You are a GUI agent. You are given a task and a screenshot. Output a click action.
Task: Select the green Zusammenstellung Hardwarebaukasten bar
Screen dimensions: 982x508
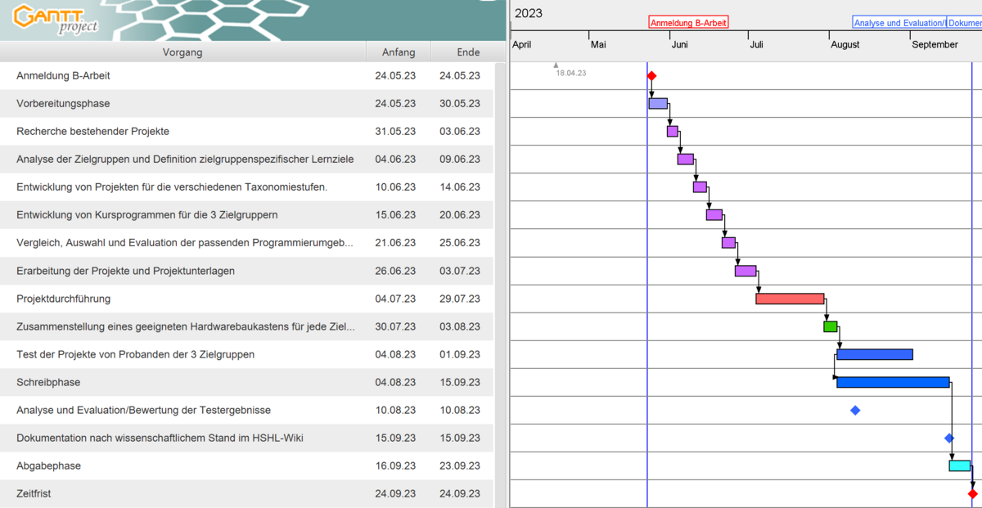830,326
